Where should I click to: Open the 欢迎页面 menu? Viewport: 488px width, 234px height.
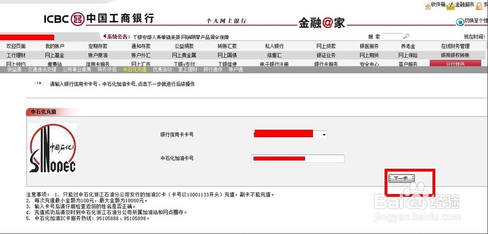(x=16, y=46)
